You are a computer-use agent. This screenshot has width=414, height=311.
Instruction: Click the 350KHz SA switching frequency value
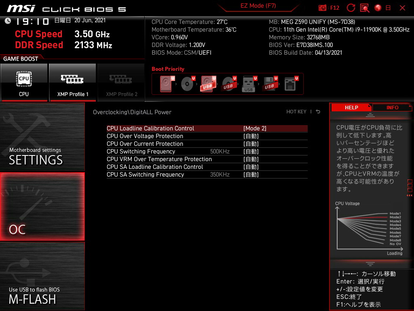220,175
